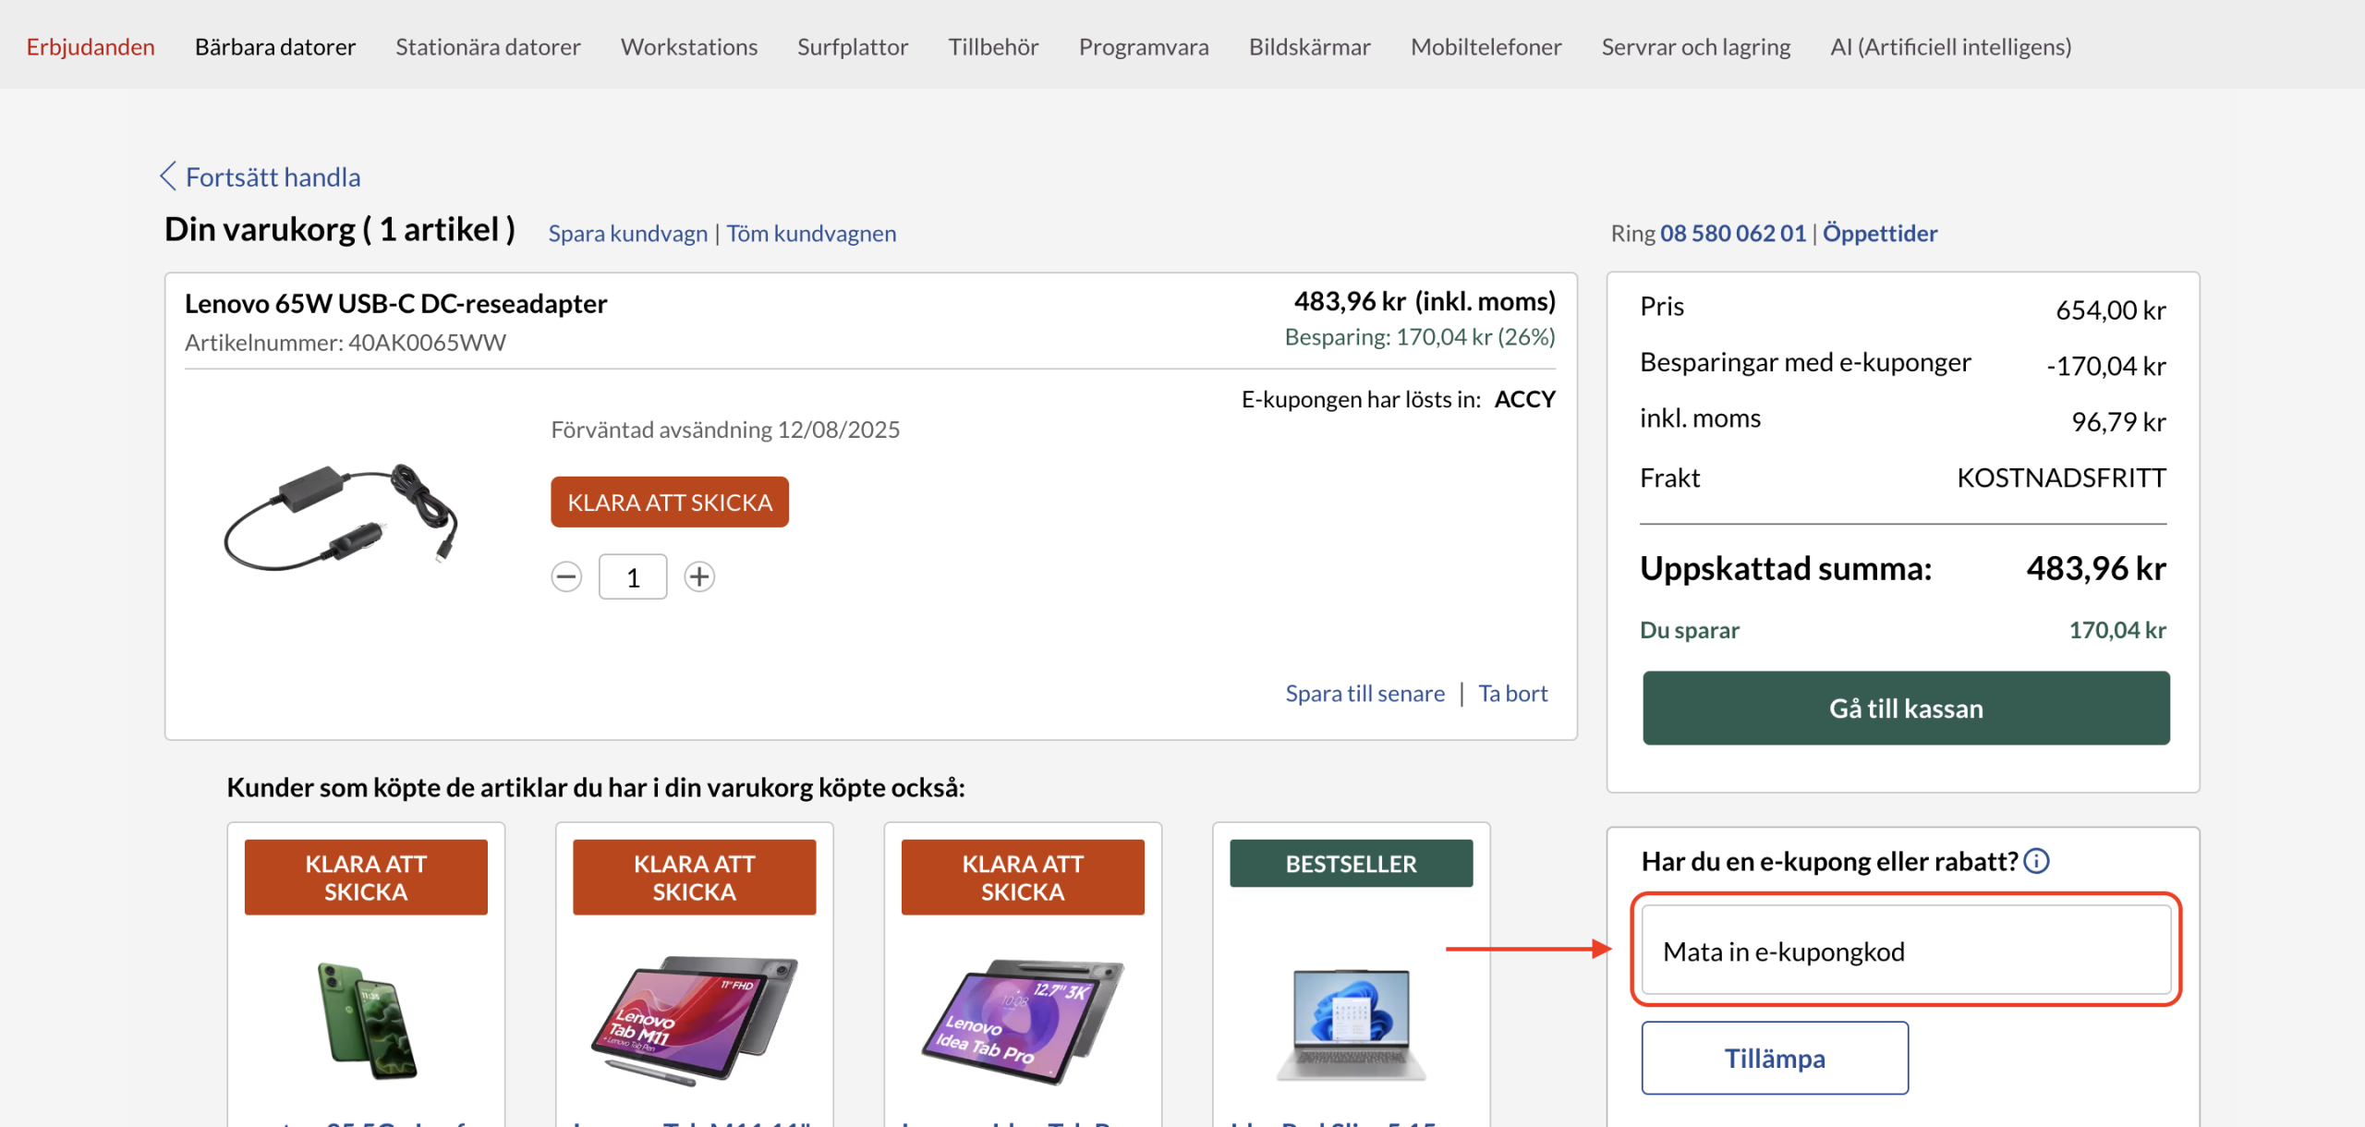The height and width of the screenshot is (1127, 2365).
Task: Click Besparing: 170,04 kr (26%) text
Action: (1420, 337)
